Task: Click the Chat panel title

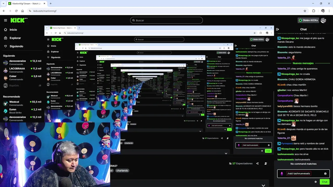Action: pos(303,29)
